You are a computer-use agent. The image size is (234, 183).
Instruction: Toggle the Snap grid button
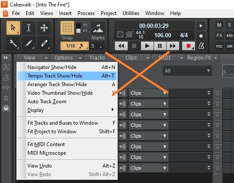[67, 28]
